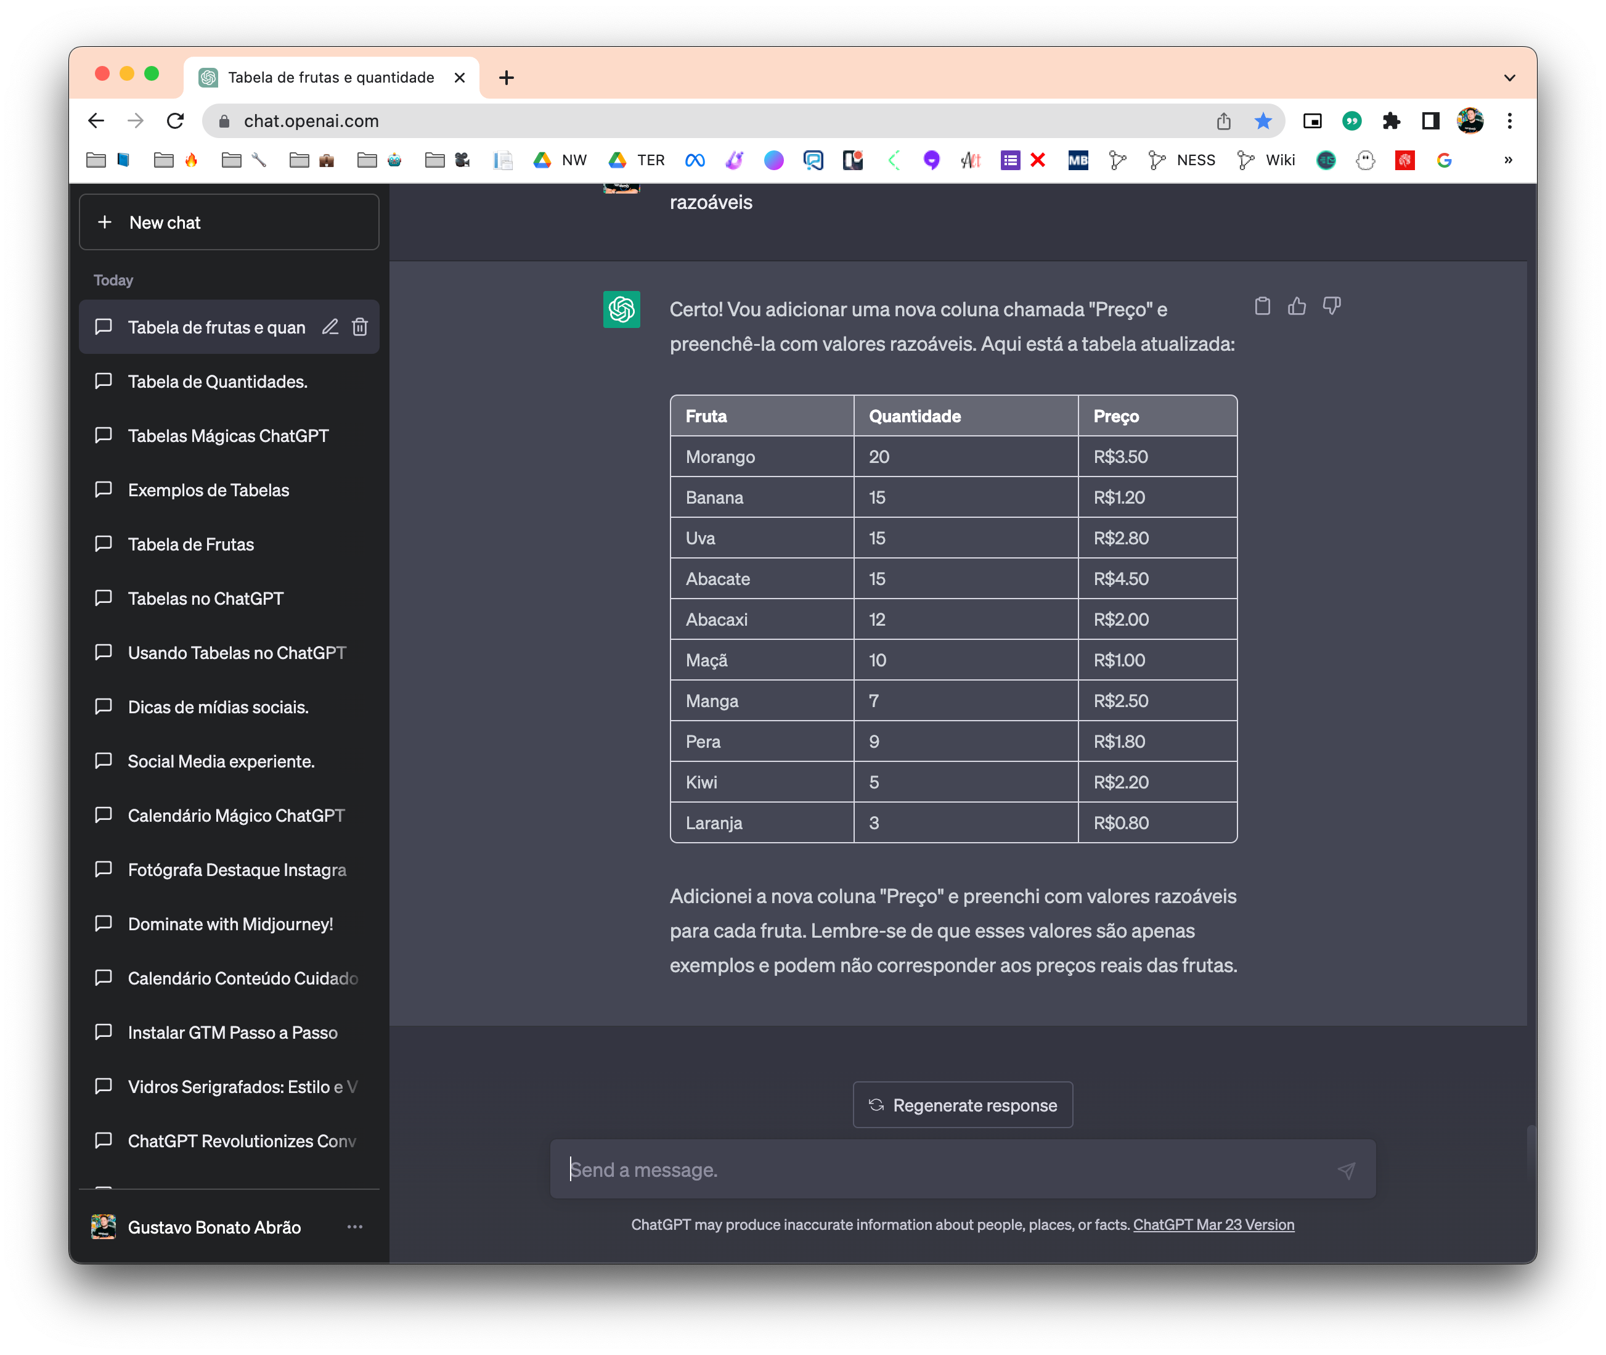Screen dimensions: 1606x1355
Task: Open the red X bookmark
Action: click(x=1038, y=160)
